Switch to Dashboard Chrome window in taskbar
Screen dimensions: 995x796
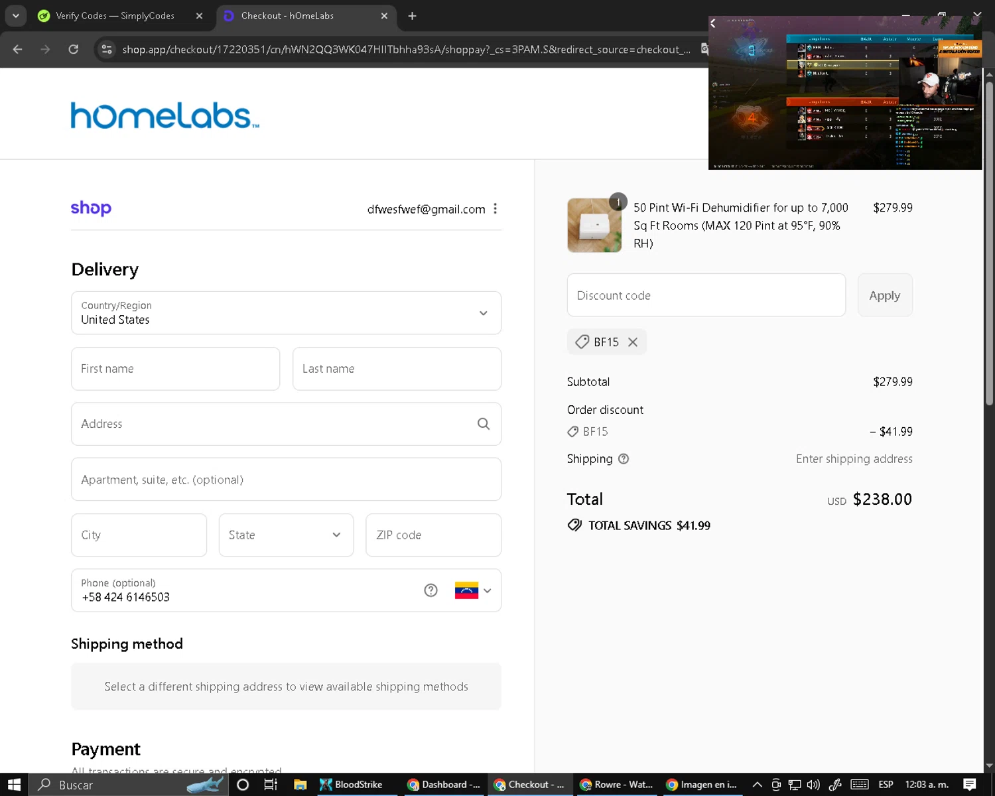(x=444, y=785)
